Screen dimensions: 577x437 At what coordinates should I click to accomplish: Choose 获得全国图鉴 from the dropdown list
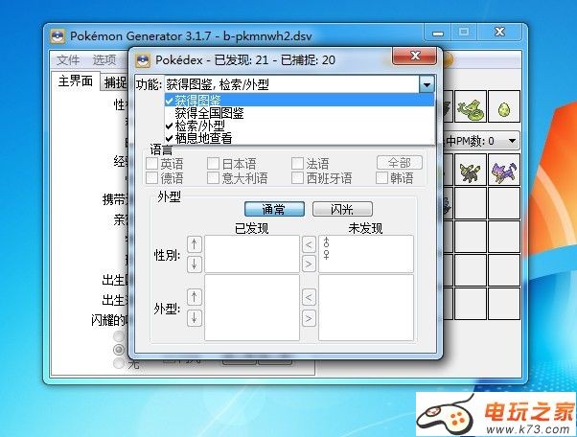(x=208, y=113)
